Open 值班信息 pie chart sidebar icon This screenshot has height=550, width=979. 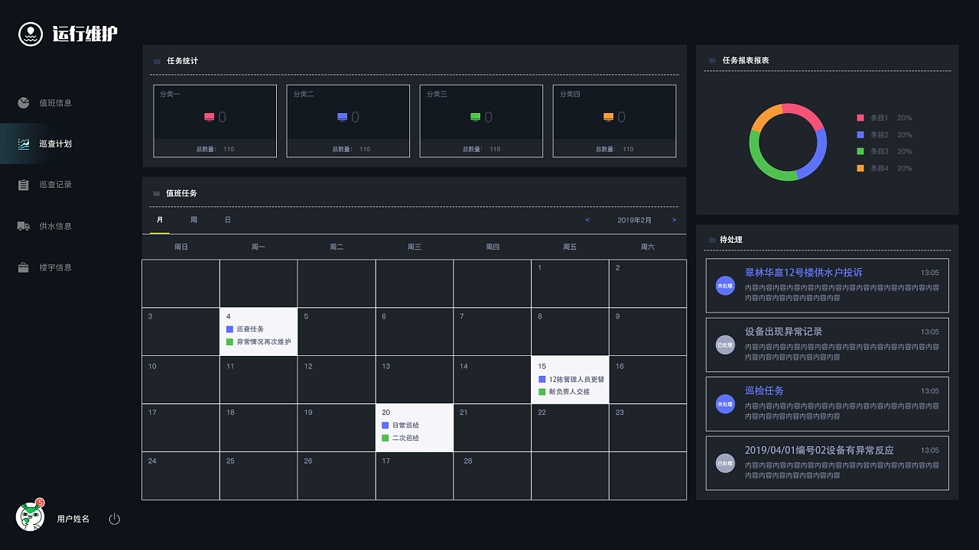coord(24,102)
